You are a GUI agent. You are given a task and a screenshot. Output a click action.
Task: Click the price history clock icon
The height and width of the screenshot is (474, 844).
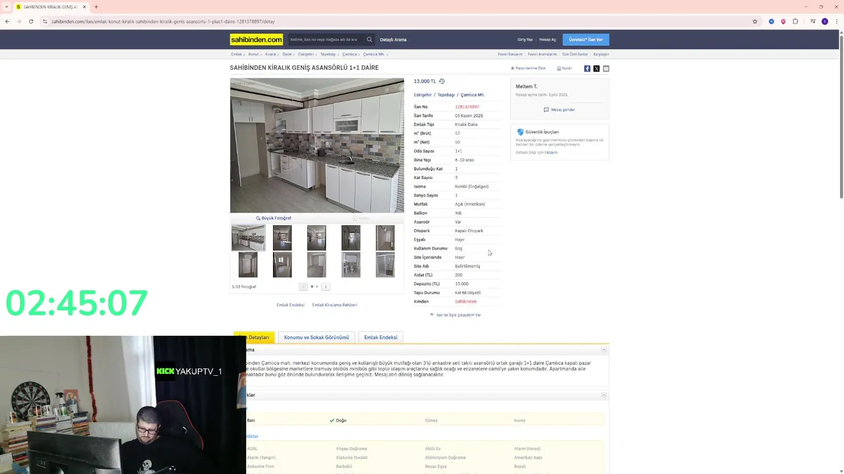[x=442, y=82]
